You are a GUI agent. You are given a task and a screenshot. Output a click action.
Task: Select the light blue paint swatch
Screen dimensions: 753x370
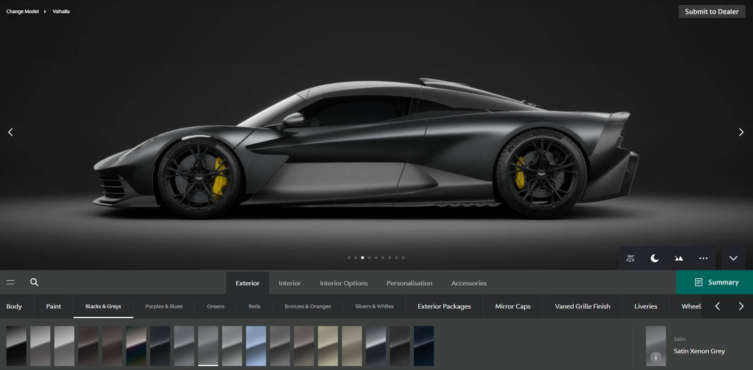[x=256, y=346]
